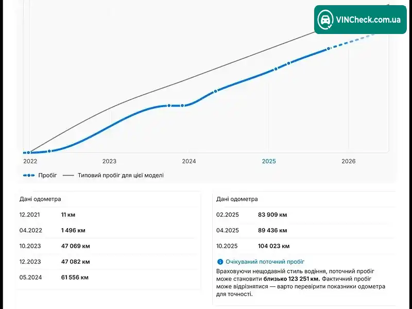Select the 89 436 км odometer value

(272, 230)
